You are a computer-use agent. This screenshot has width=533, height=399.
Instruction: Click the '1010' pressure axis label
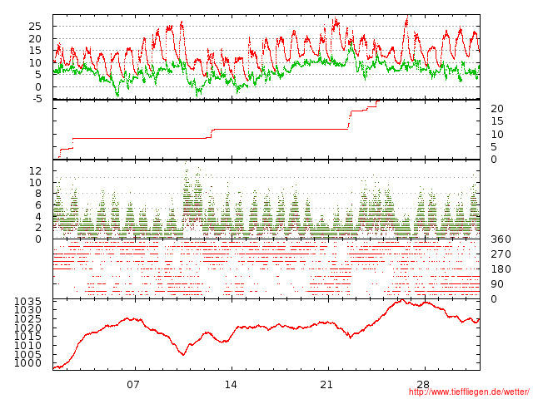(27, 346)
